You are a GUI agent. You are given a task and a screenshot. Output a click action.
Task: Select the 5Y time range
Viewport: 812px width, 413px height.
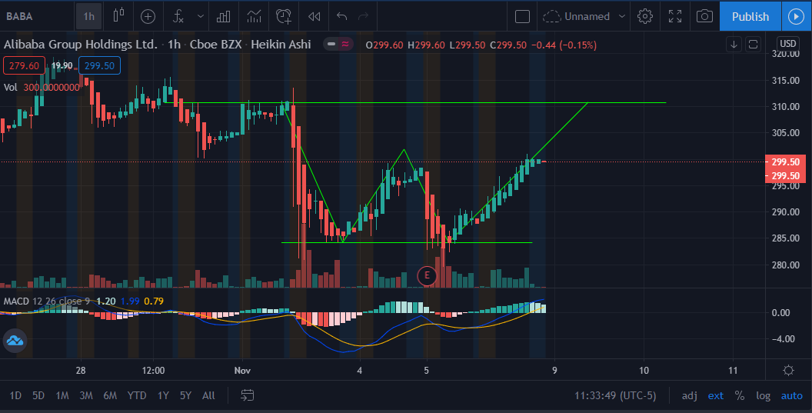tap(185, 395)
